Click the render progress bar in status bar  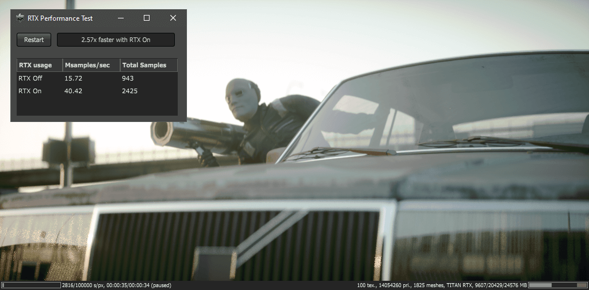point(31,285)
